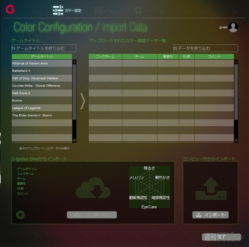This screenshot has height=247, width=249.
Task: Click the ゲームタイトル filter search field
Action: pos(44,48)
